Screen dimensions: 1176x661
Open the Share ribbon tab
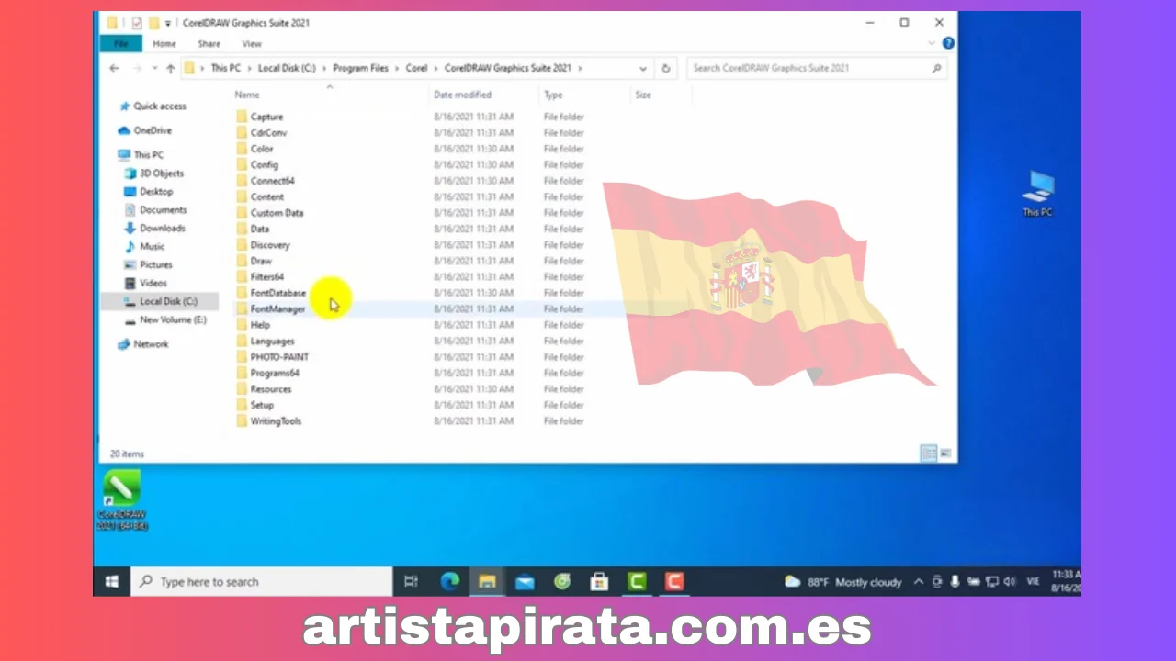[x=209, y=44]
